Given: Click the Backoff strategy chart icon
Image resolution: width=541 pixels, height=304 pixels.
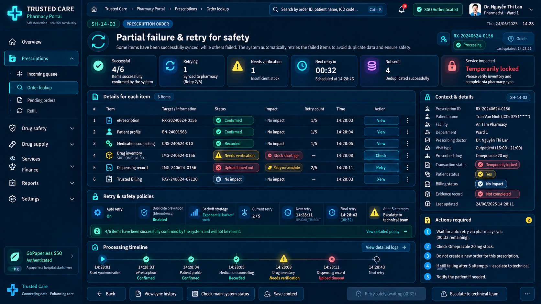Looking at the screenshot, I should 194,213.
